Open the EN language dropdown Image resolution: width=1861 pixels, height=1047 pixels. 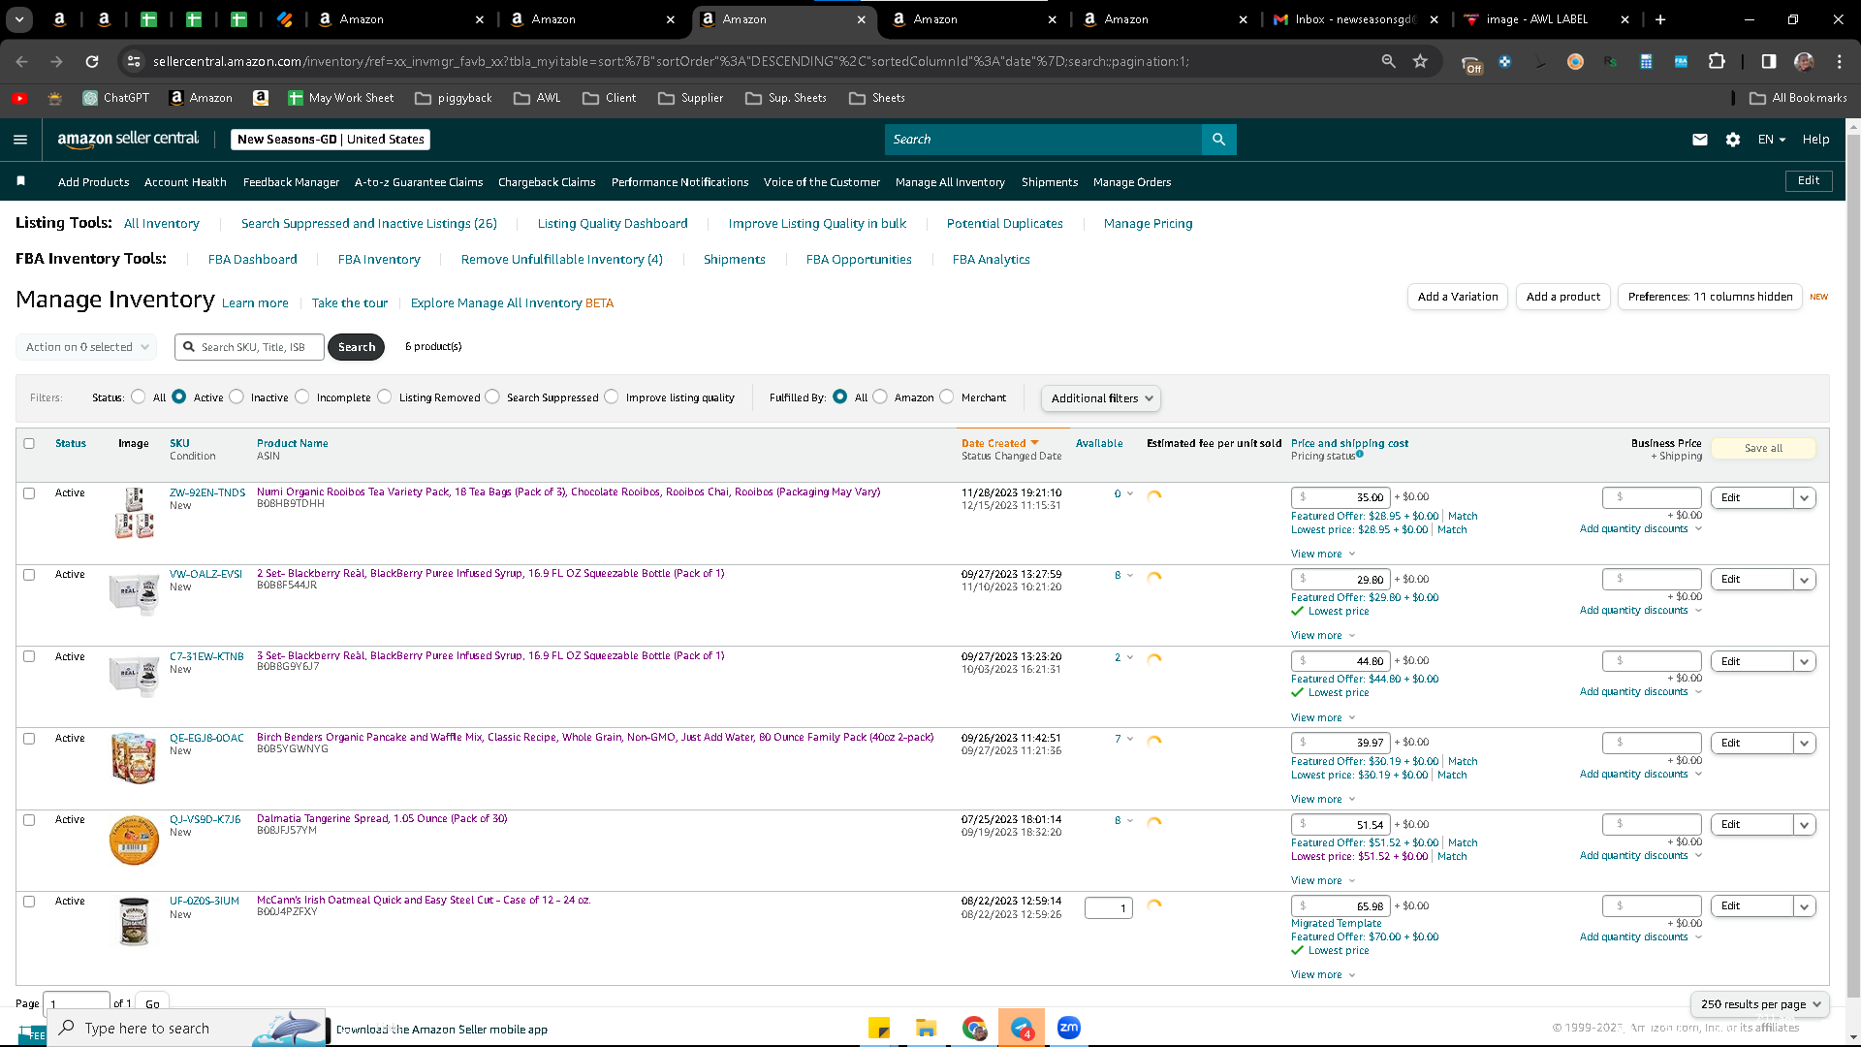[x=1771, y=140]
